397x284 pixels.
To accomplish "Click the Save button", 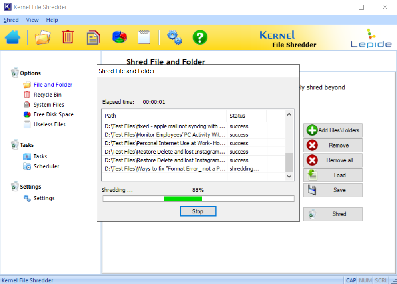I will click(333, 190).
